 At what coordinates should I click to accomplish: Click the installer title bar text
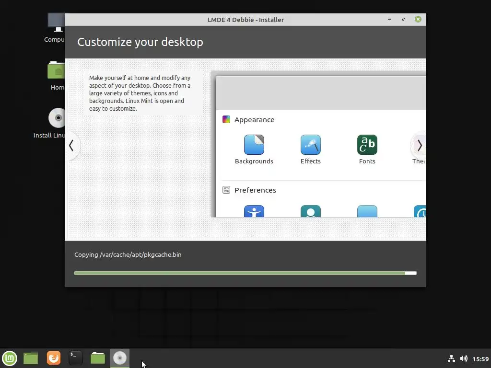point(245,20)
